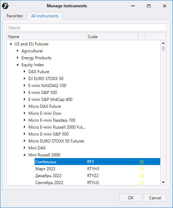Toggle favorite star for RTYH3

[x=142, y=168]
